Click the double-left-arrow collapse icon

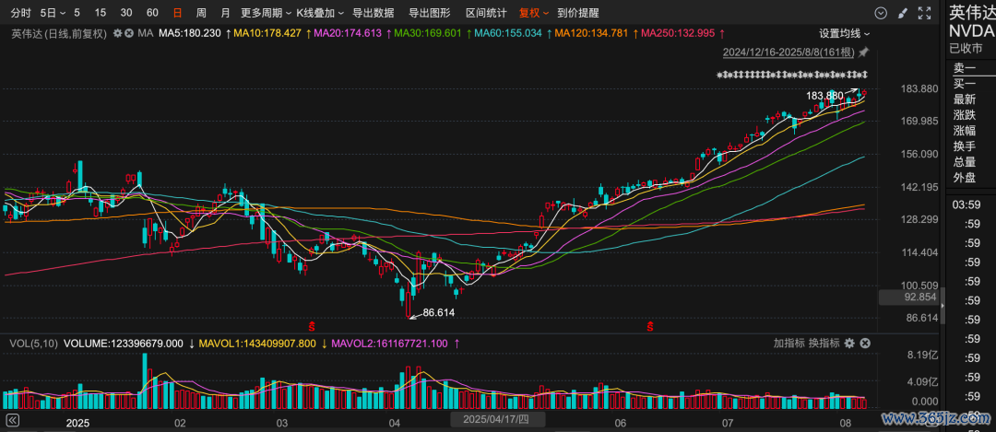click(11, 421)
